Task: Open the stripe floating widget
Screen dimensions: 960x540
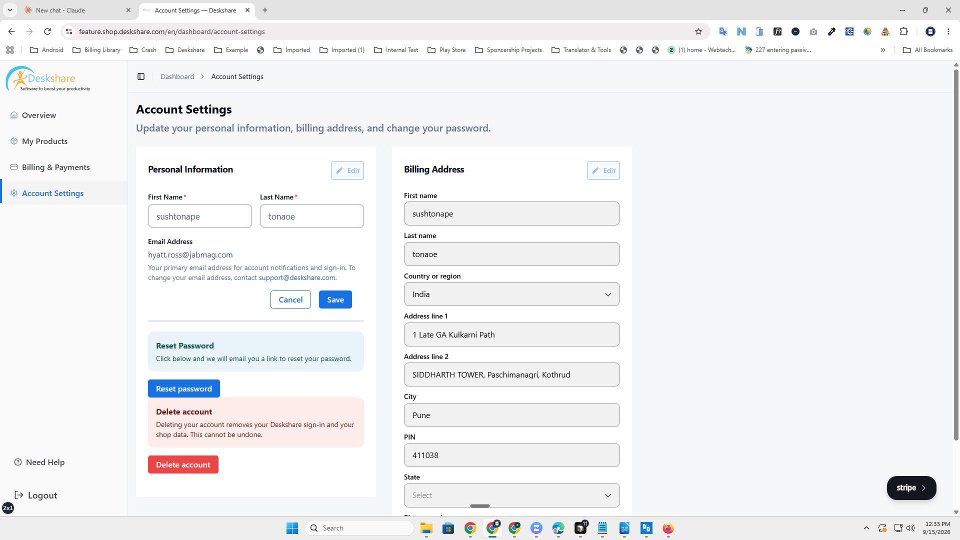Action: [x=911, y=487]
